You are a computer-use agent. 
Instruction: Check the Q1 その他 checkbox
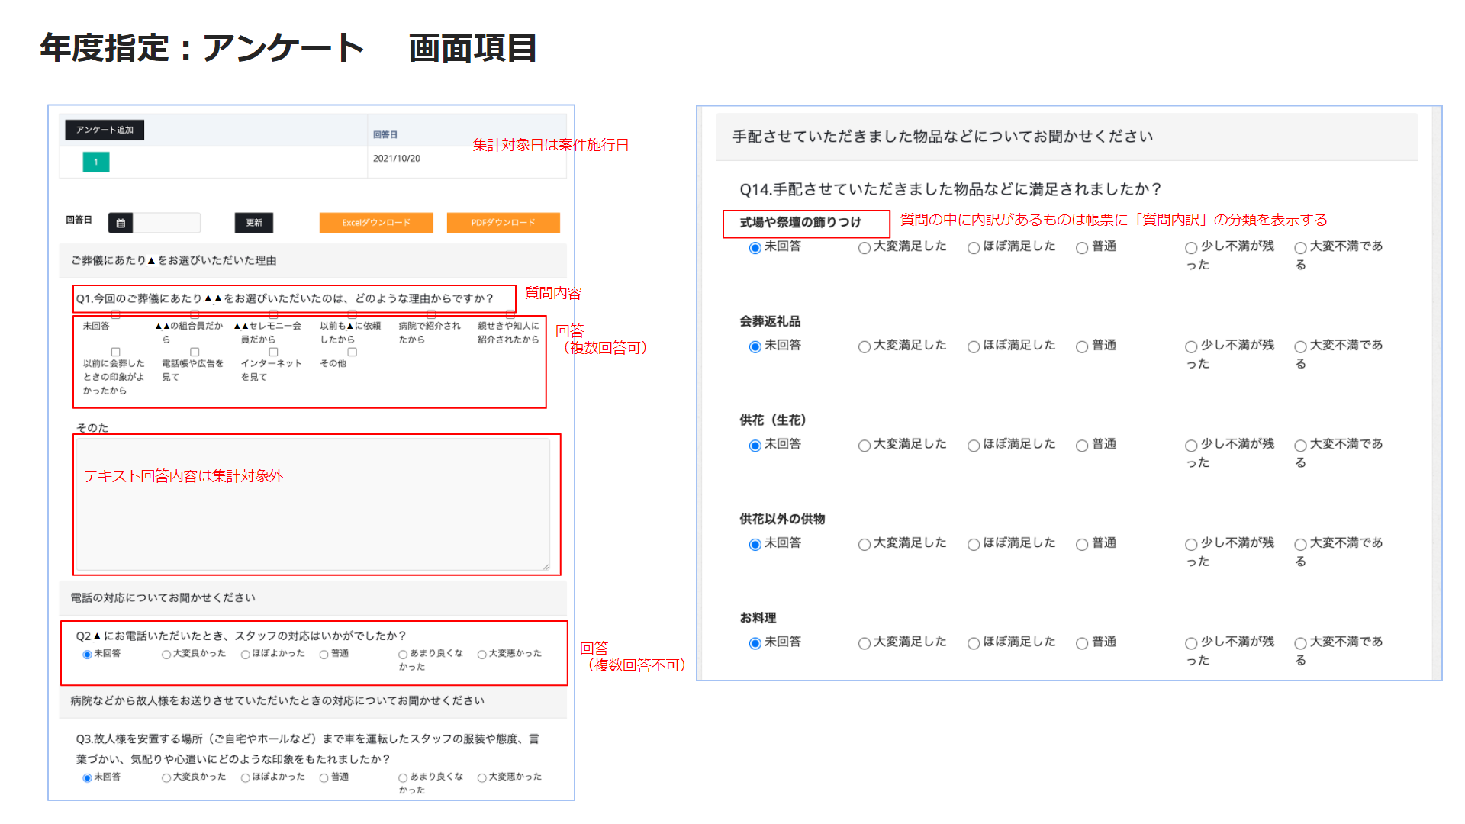point(352,352)
